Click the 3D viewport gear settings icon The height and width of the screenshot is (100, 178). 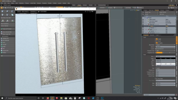tap(138, 10)
